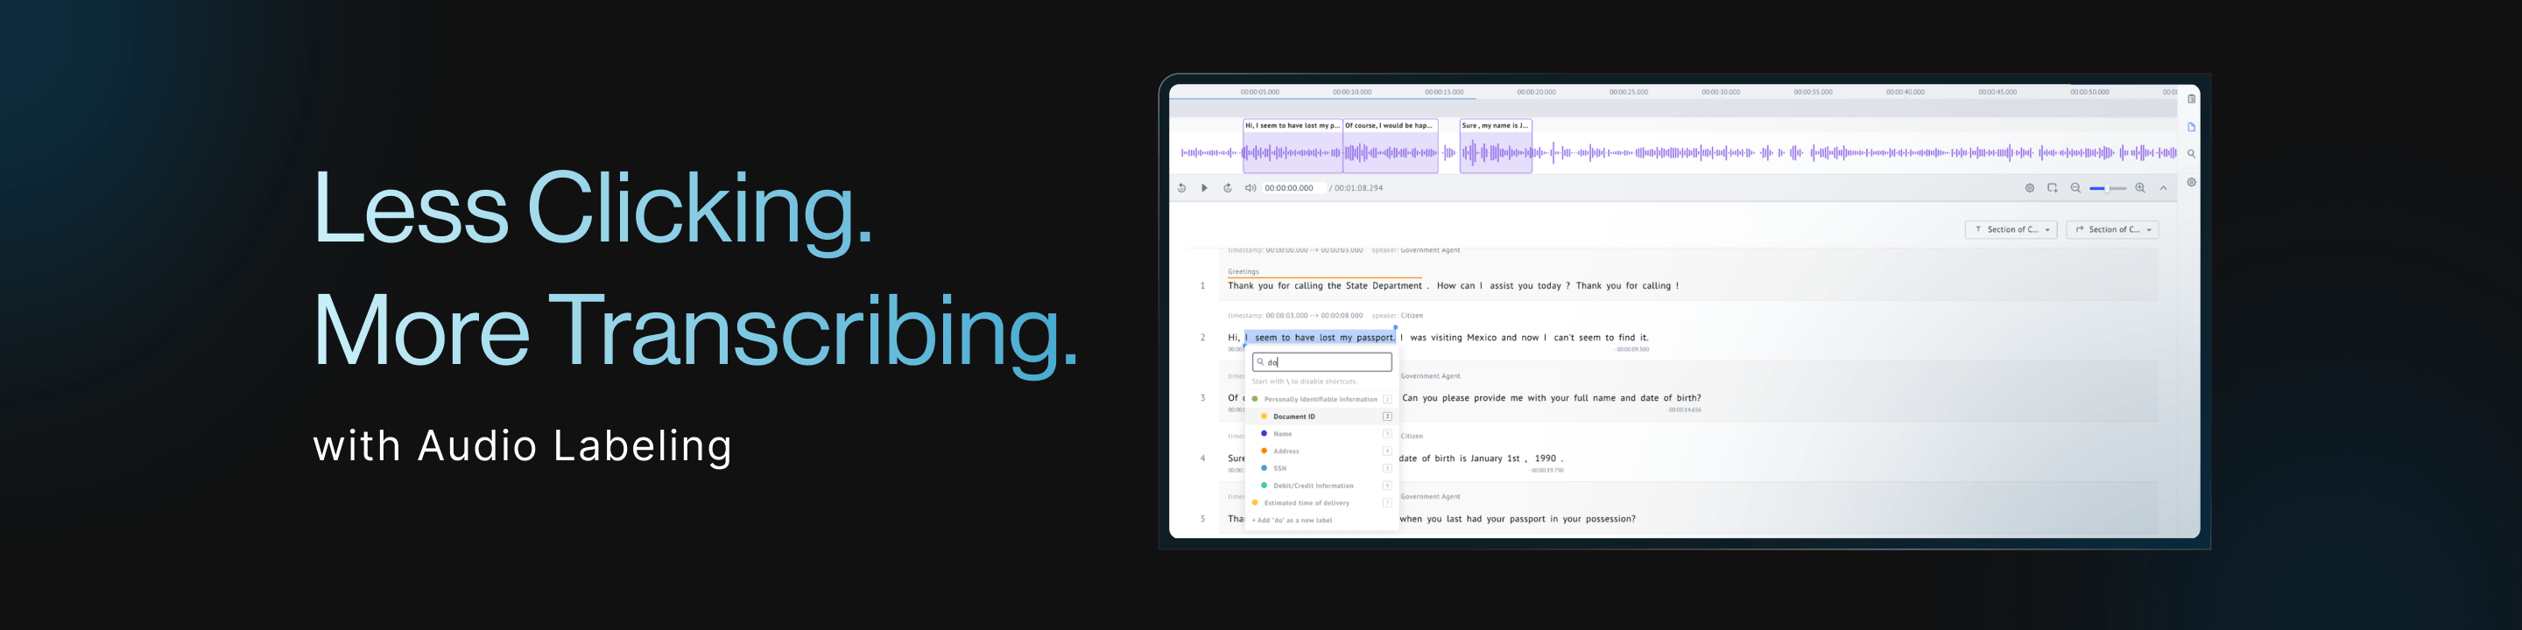
Task: Select the 'Of course, I would be hap...' segment
Action: 1391,146
